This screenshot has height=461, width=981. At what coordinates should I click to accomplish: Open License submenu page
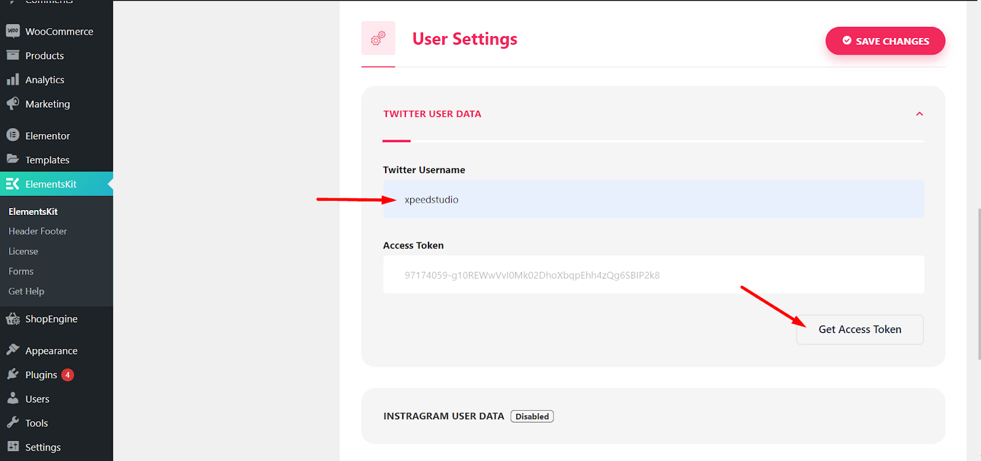pos(23,251)
